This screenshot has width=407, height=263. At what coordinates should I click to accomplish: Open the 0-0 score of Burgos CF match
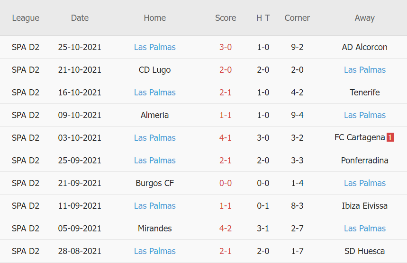(x=225, y=183)
